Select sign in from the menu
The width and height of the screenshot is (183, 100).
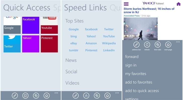[x=131, y=65]
